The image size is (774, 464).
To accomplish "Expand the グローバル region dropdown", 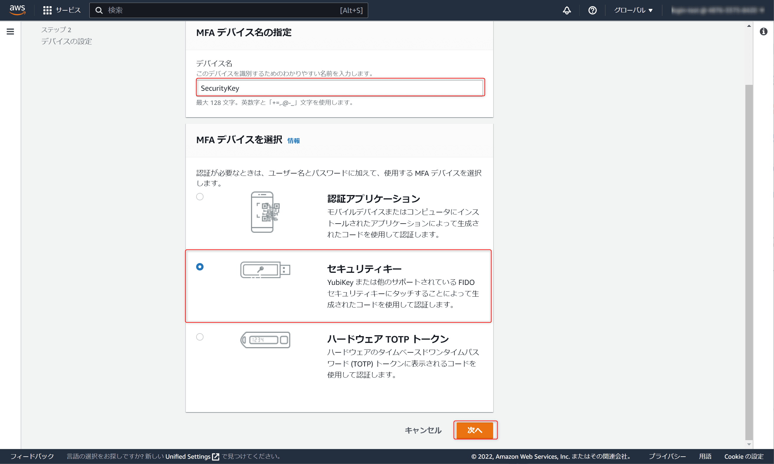I will point(633,10).
